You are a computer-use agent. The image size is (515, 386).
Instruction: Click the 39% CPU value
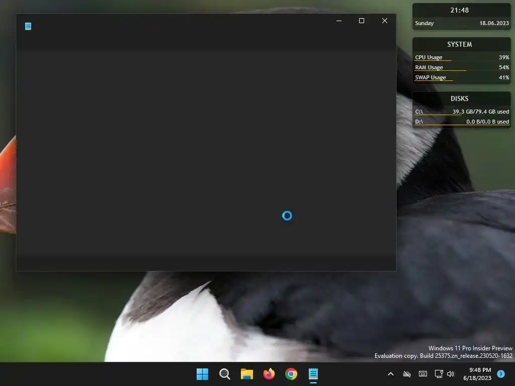[x=504, y=57]
